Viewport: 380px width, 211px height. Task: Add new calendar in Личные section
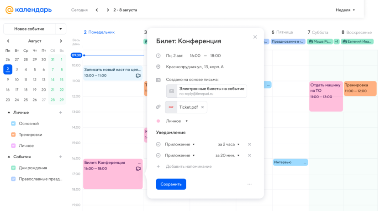(x=61, y=112)
